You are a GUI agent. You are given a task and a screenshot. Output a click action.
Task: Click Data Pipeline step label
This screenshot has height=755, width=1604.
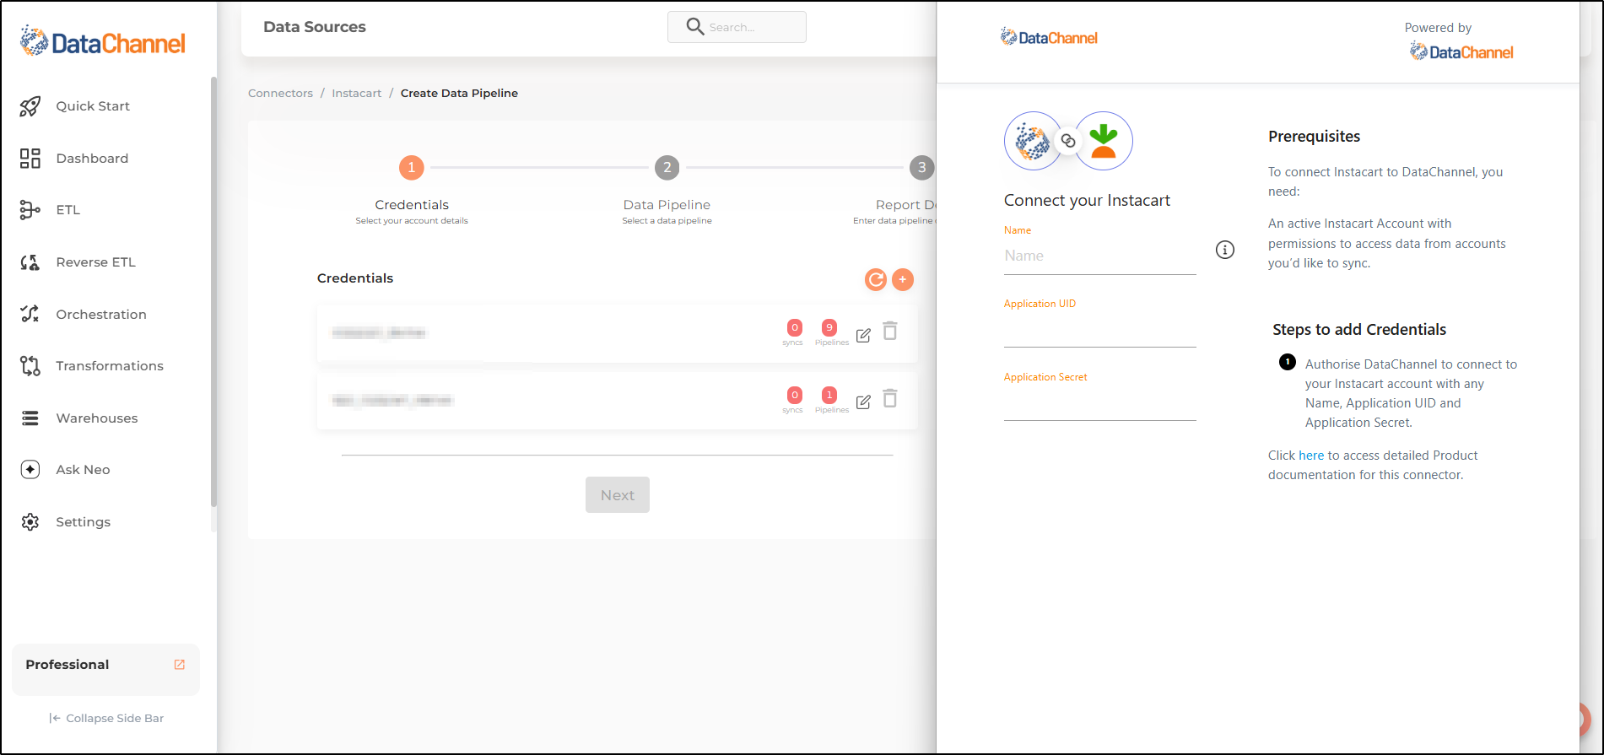click(667, 205)
